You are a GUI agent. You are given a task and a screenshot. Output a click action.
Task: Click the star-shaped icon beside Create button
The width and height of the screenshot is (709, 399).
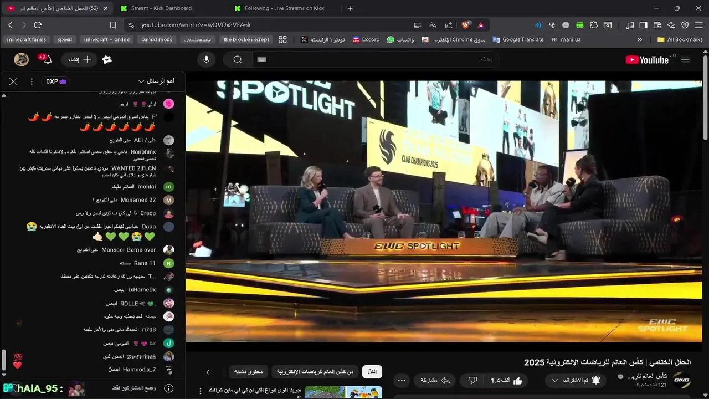[x=107, y=60]
